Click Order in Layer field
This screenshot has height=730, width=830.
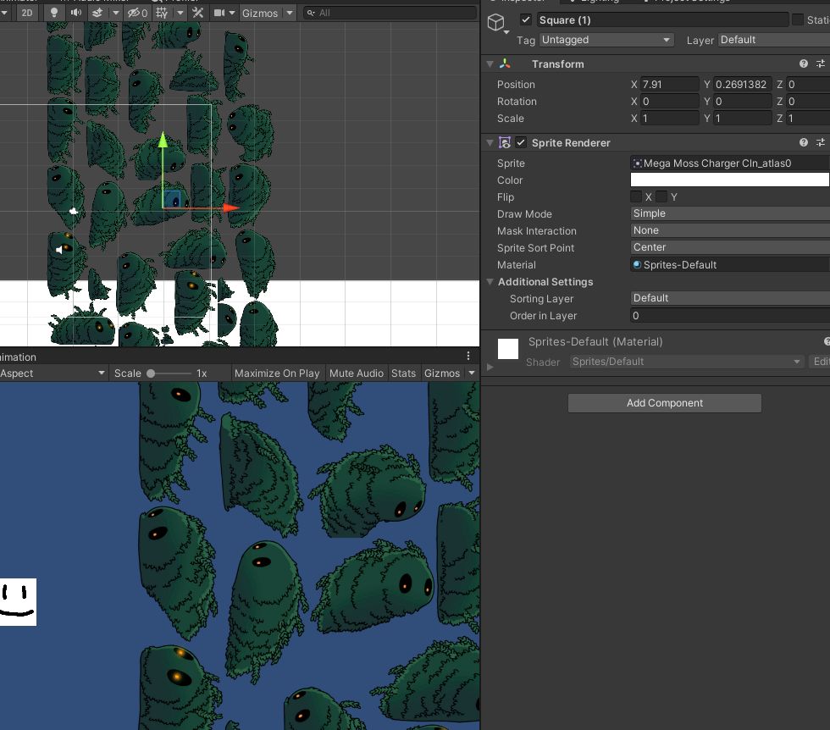tap(730, 316)
